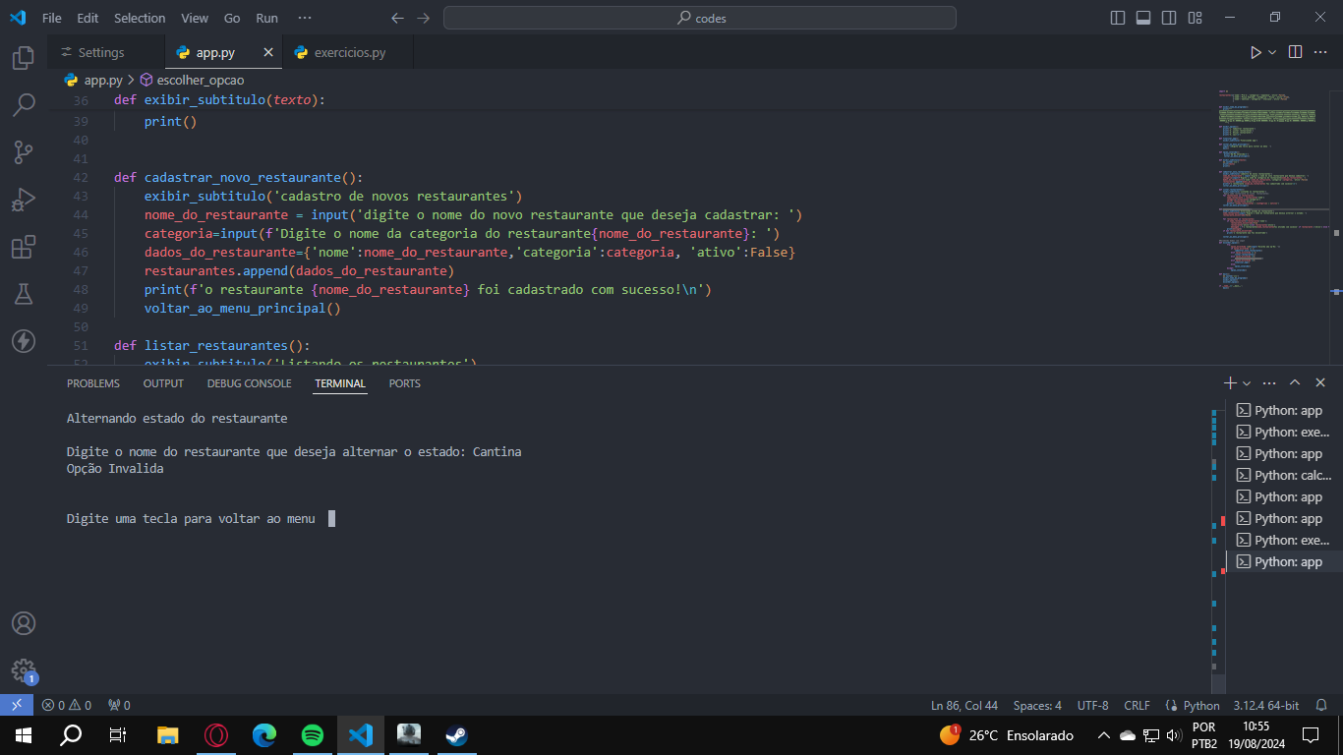1343x755 pixels.
Task: Toggle the secondary side bar
Action: point(1169,18)
